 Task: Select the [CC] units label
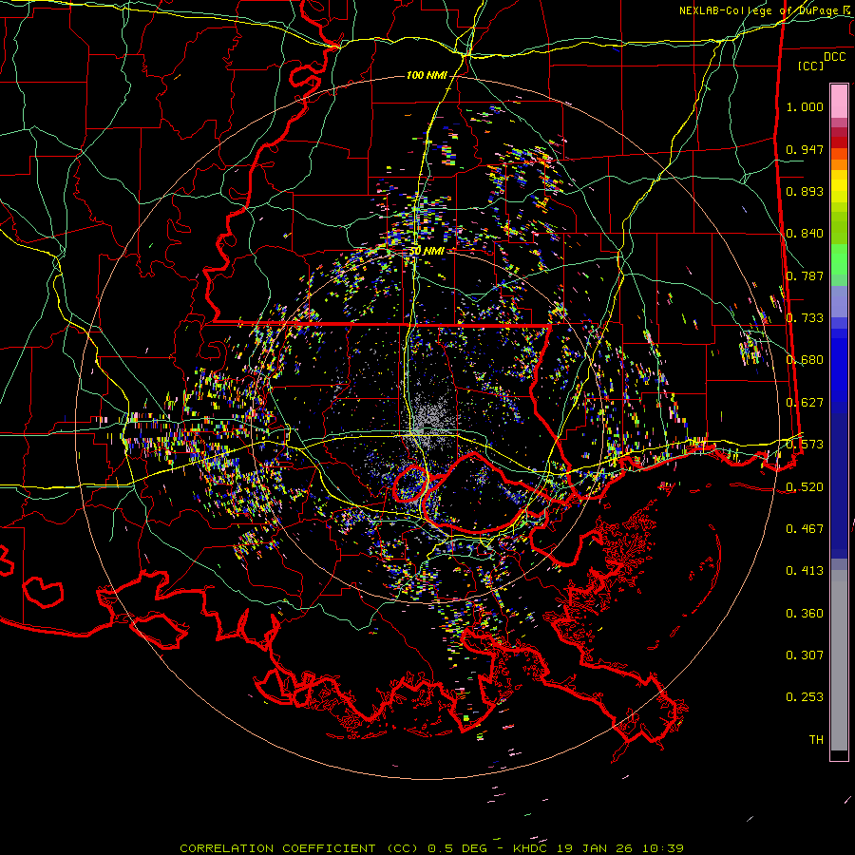click(x=810, y=66)
